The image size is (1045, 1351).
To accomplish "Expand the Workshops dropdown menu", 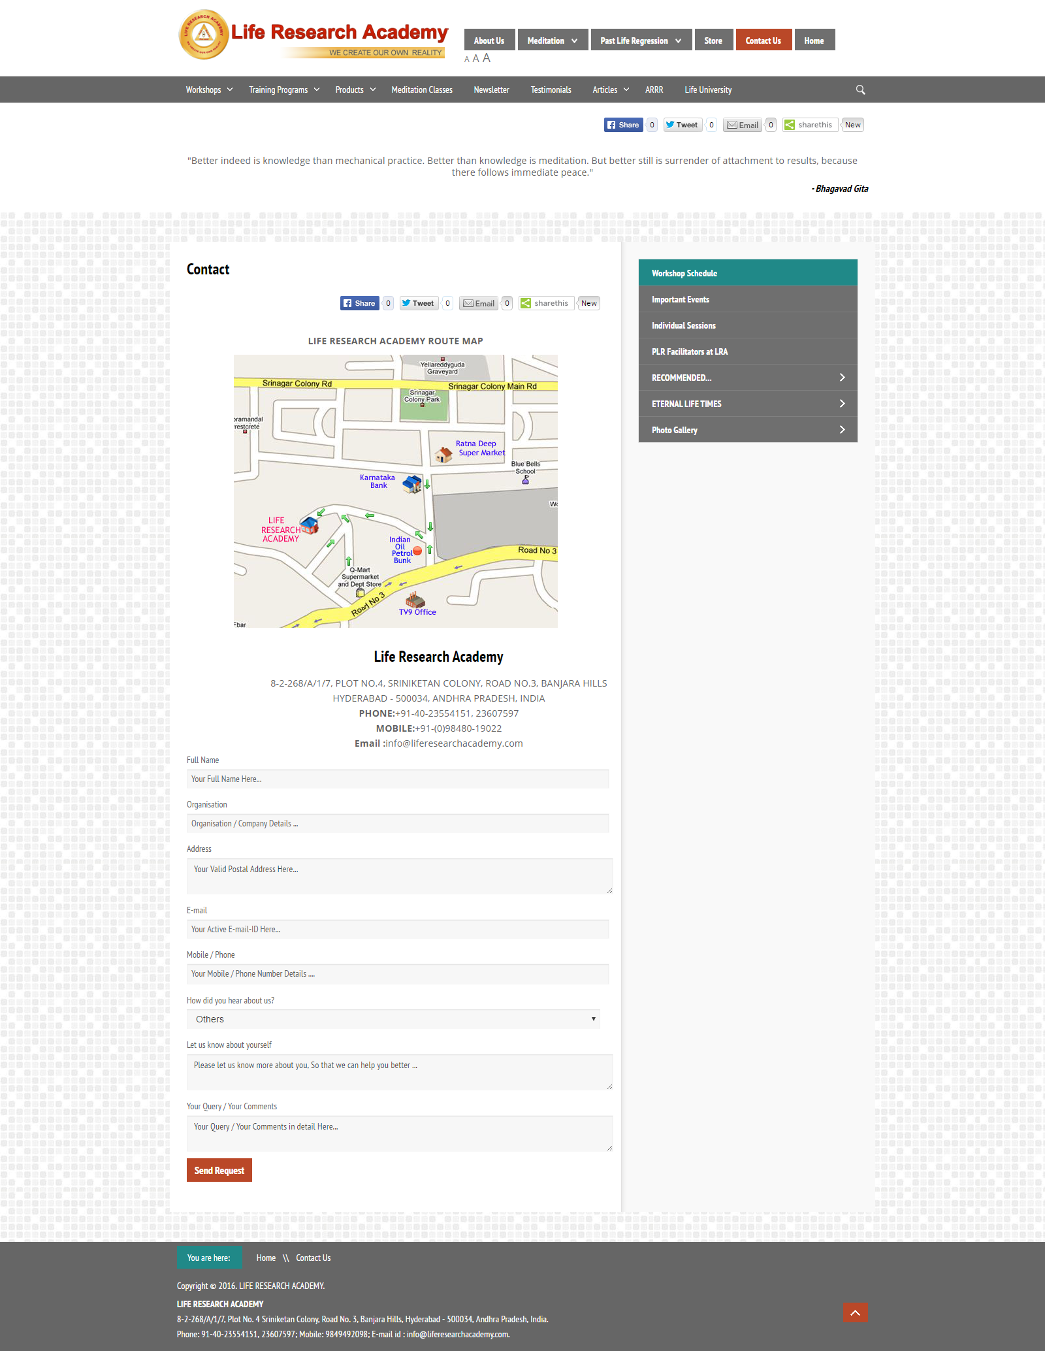I will [209, 90].
